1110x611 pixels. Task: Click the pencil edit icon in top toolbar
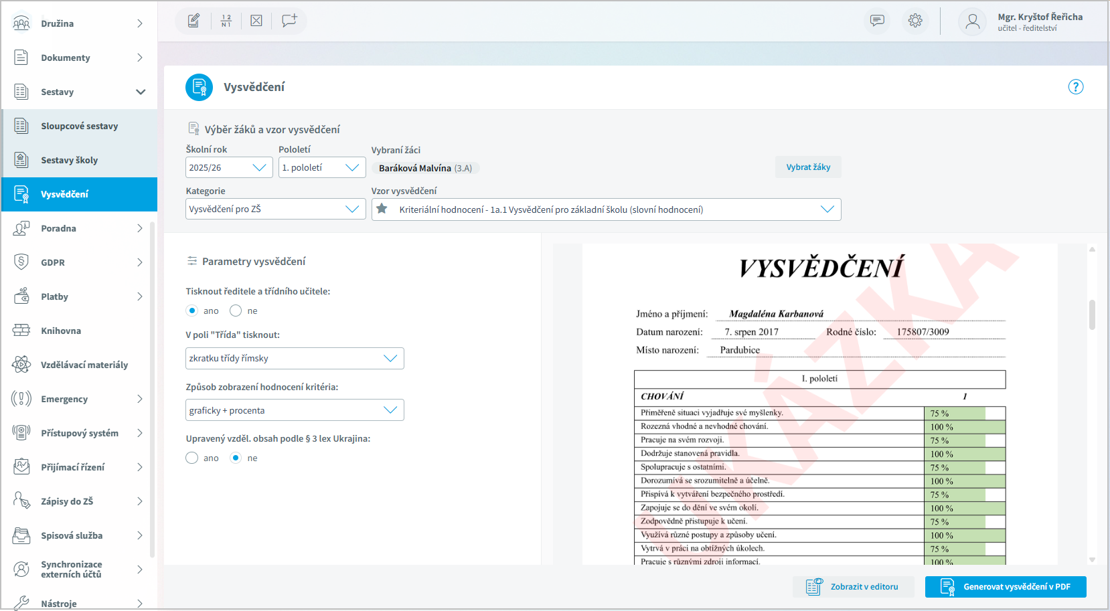tap(193, 21)
